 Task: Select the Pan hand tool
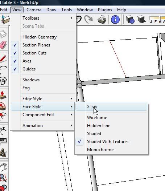click(3, 167)
